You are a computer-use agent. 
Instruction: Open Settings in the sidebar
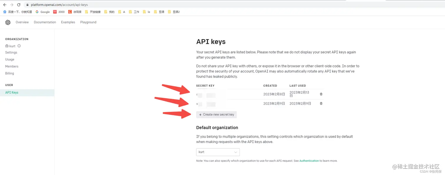click(x=11, y=53)
